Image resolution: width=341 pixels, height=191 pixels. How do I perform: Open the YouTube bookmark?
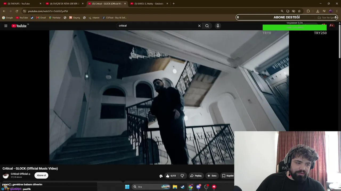tap(22, 18)
